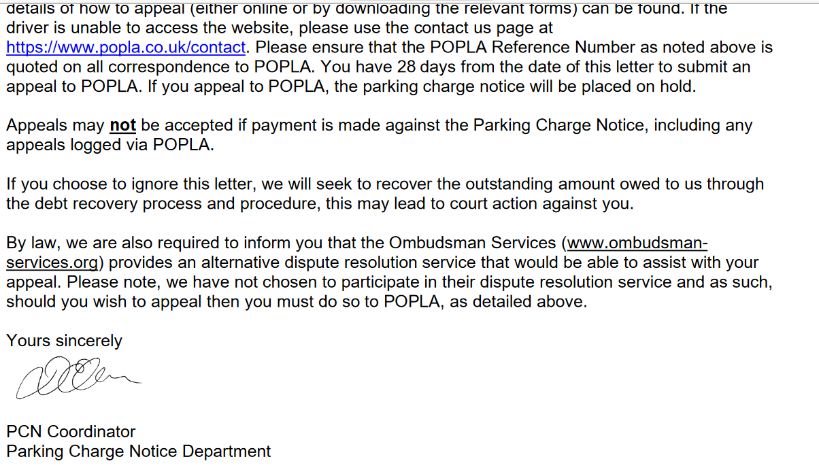Image resolution: width=819 pixels, height=474 pixels.
Task: Click the handwritten signature image
Action: tap(78, 379)
